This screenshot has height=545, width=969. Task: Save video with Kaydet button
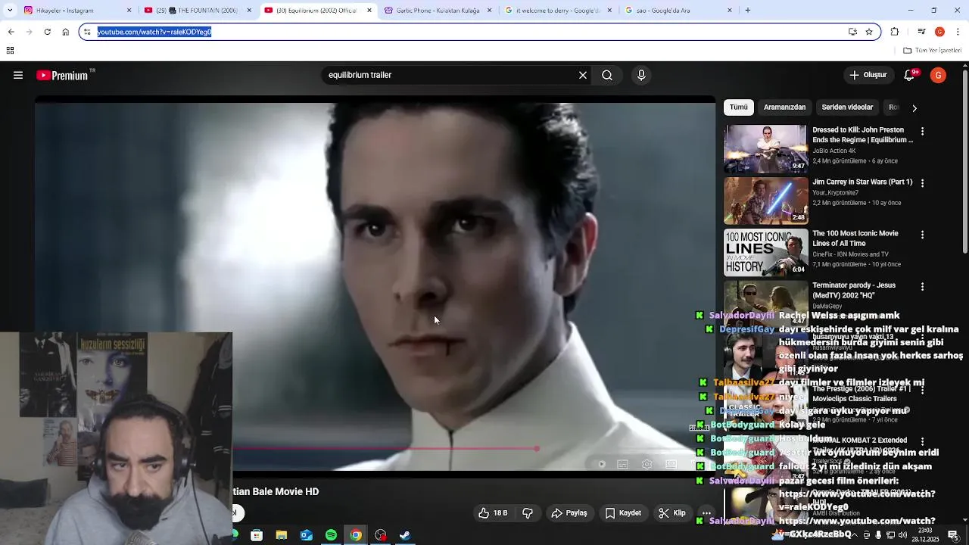[x=623, y=513]
